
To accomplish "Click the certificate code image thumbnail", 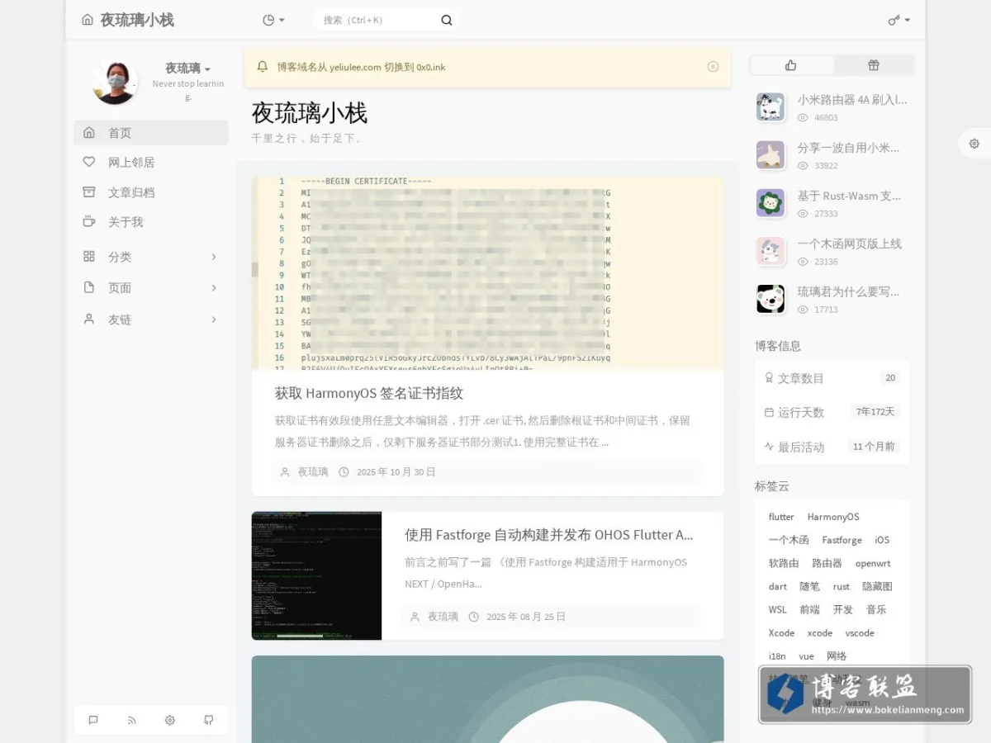I will click(487, 272).
